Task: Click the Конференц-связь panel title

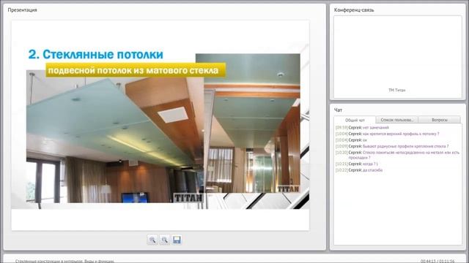Action: (354, 9)
